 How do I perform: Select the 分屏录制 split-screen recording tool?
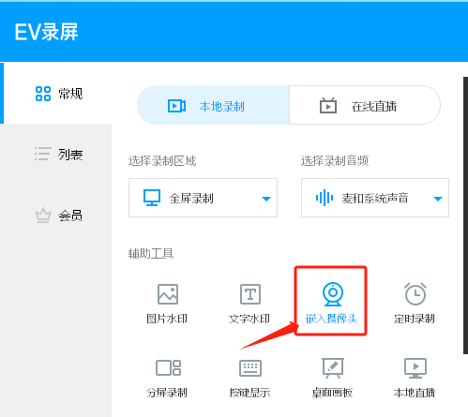pyautogui.click(x=167, y=379)
